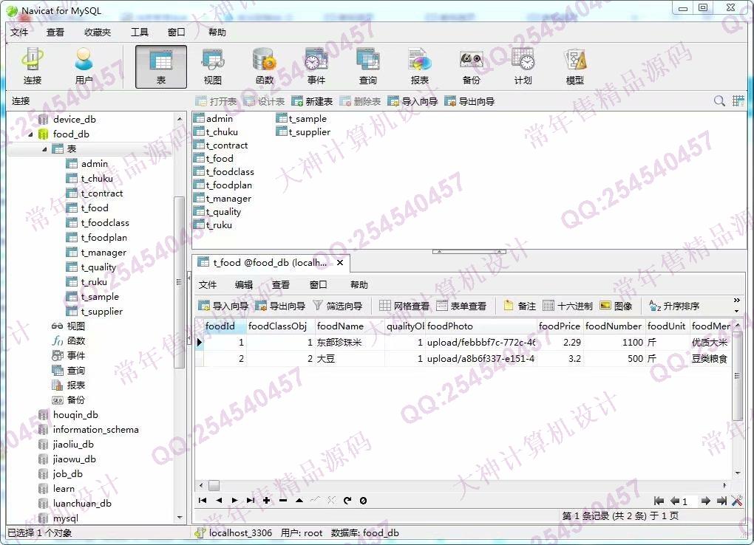The height and width of the screenshot is (545, 754).
Task: Open the 计划 schedule section
Action: [x=523, y=66]
